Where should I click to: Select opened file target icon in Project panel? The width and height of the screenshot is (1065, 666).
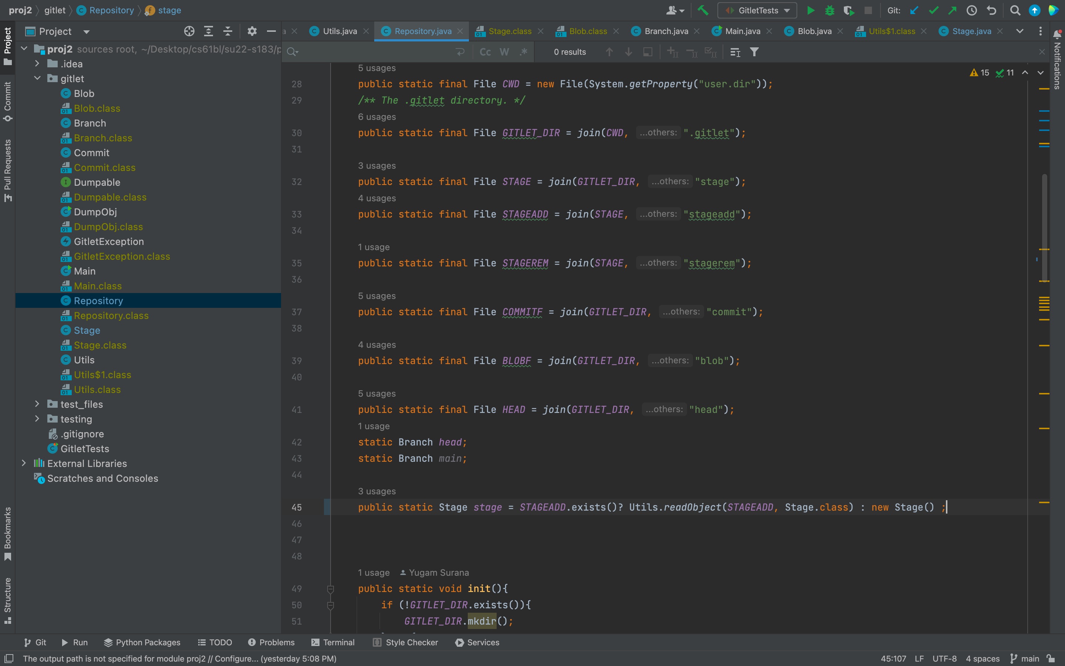click(x=189, y=31)
